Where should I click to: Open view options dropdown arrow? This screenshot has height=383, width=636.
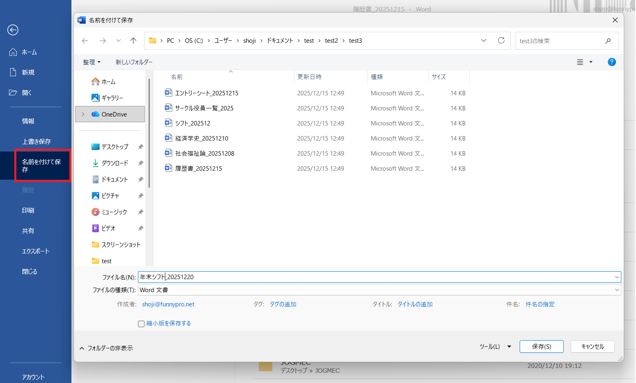(x=591, y=62)
